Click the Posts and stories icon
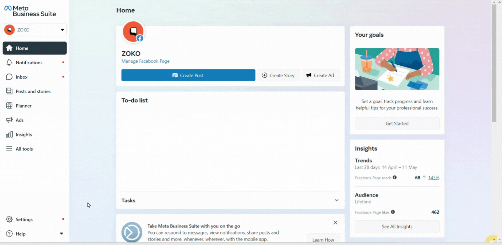 9,91
